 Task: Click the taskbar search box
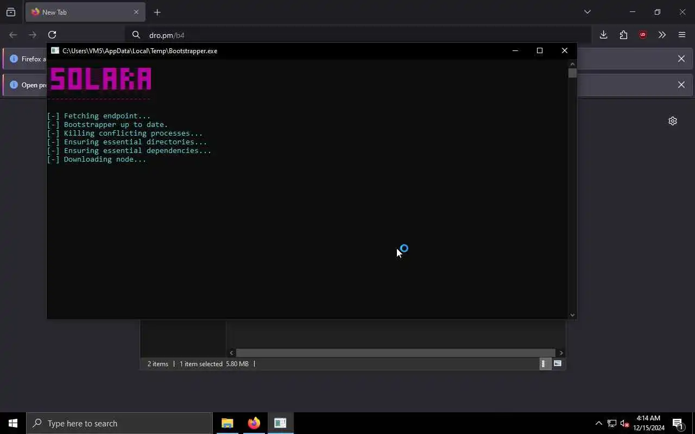[119, 423]
